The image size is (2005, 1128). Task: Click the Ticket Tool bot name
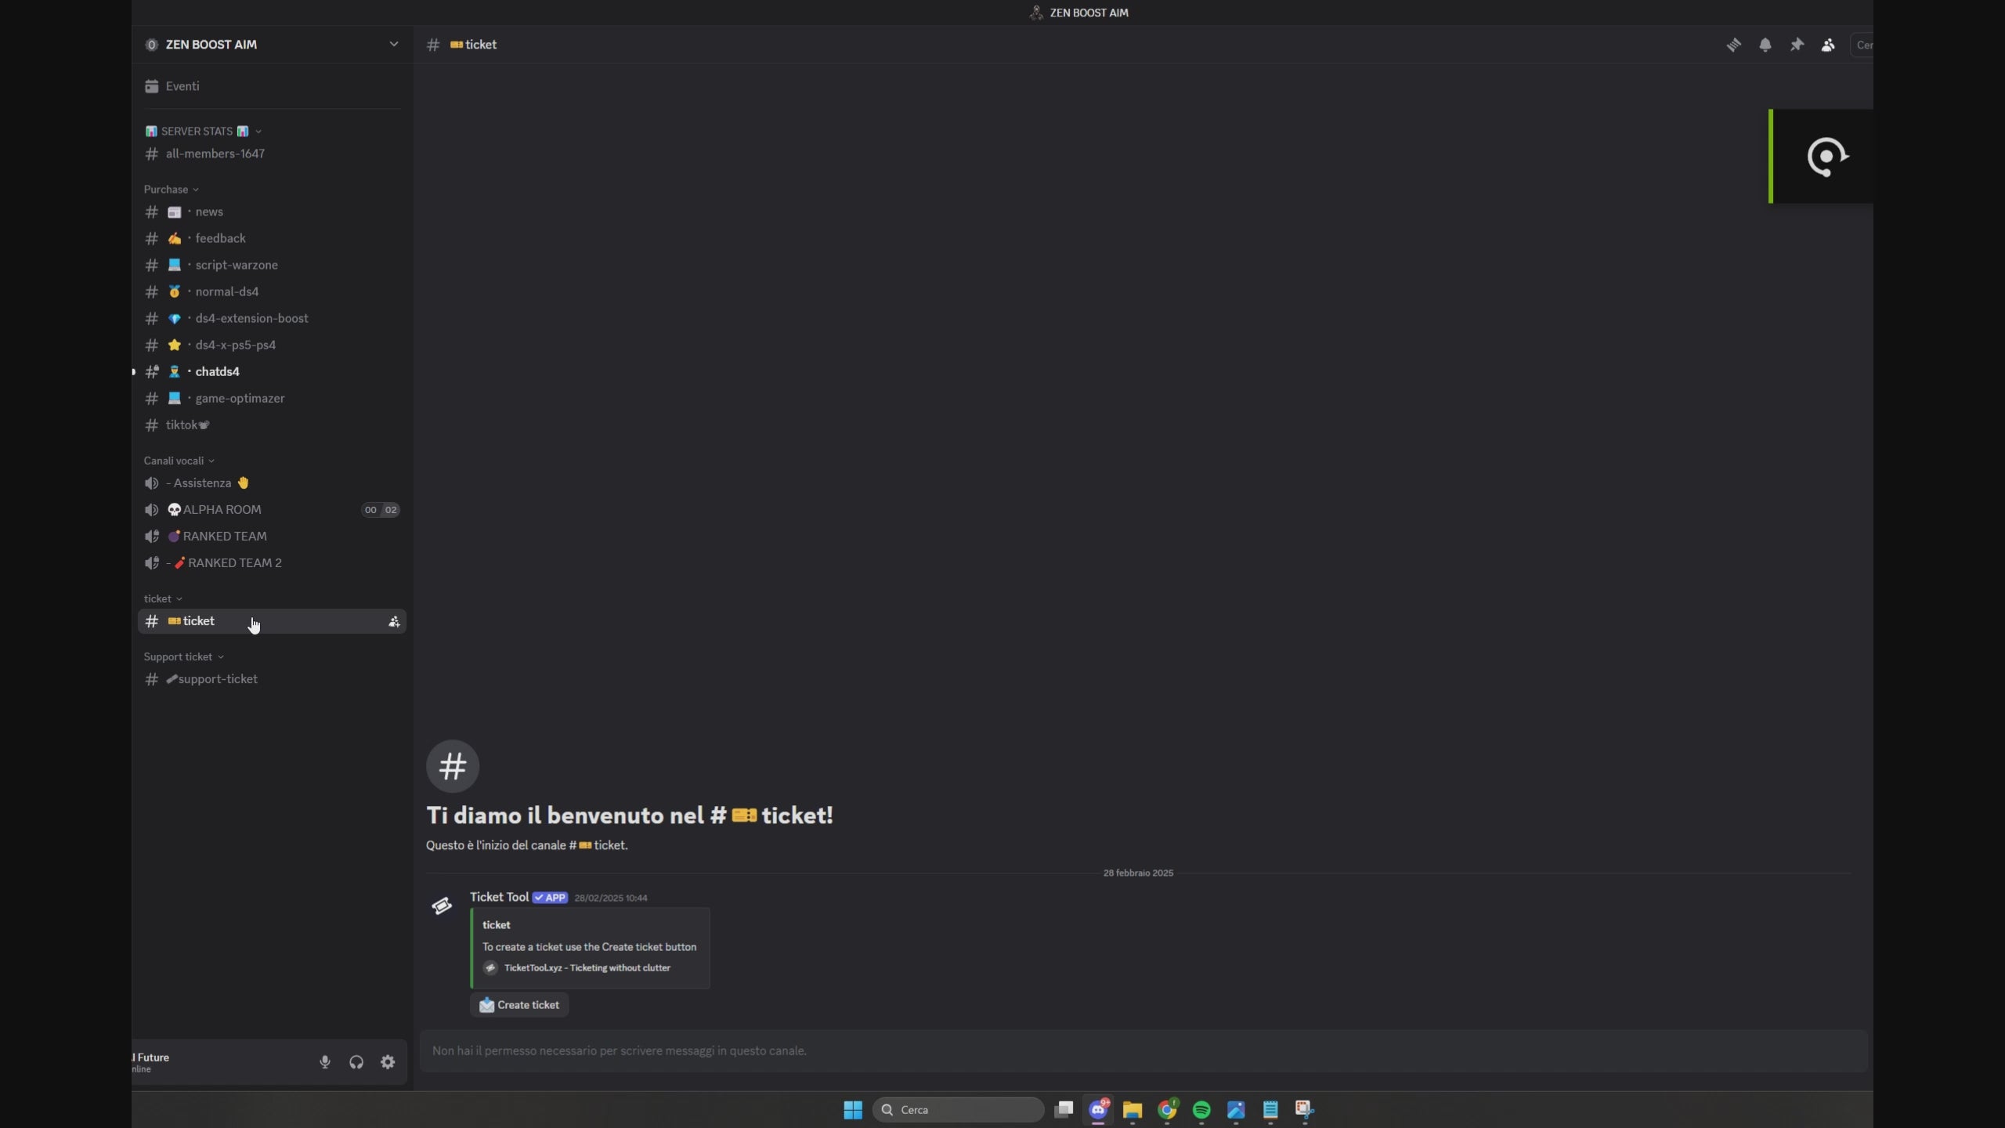[499, 897]
